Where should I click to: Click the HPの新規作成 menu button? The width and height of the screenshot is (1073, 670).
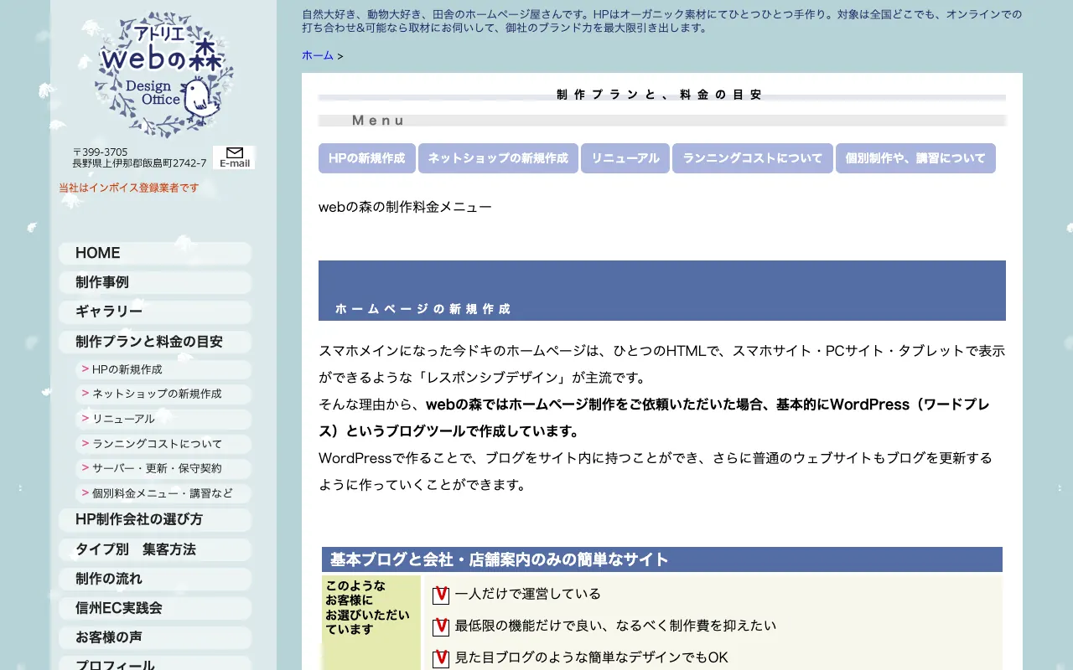click(367, 158)
